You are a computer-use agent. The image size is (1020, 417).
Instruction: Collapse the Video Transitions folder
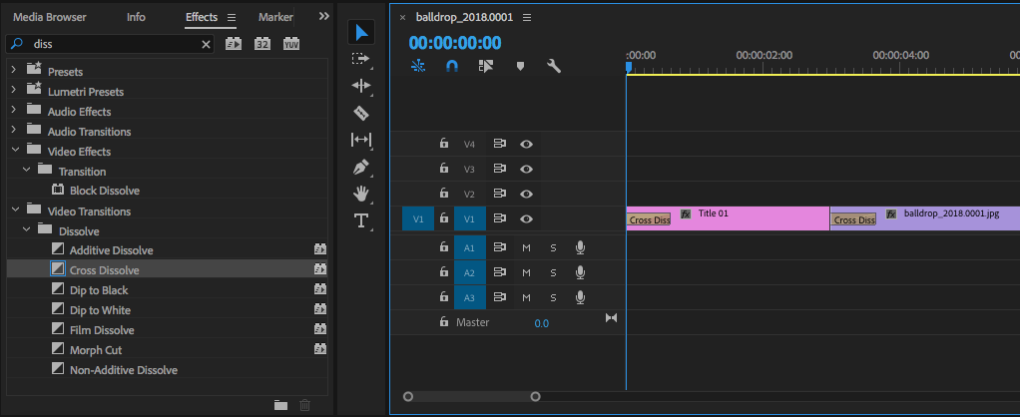(14, 210)
